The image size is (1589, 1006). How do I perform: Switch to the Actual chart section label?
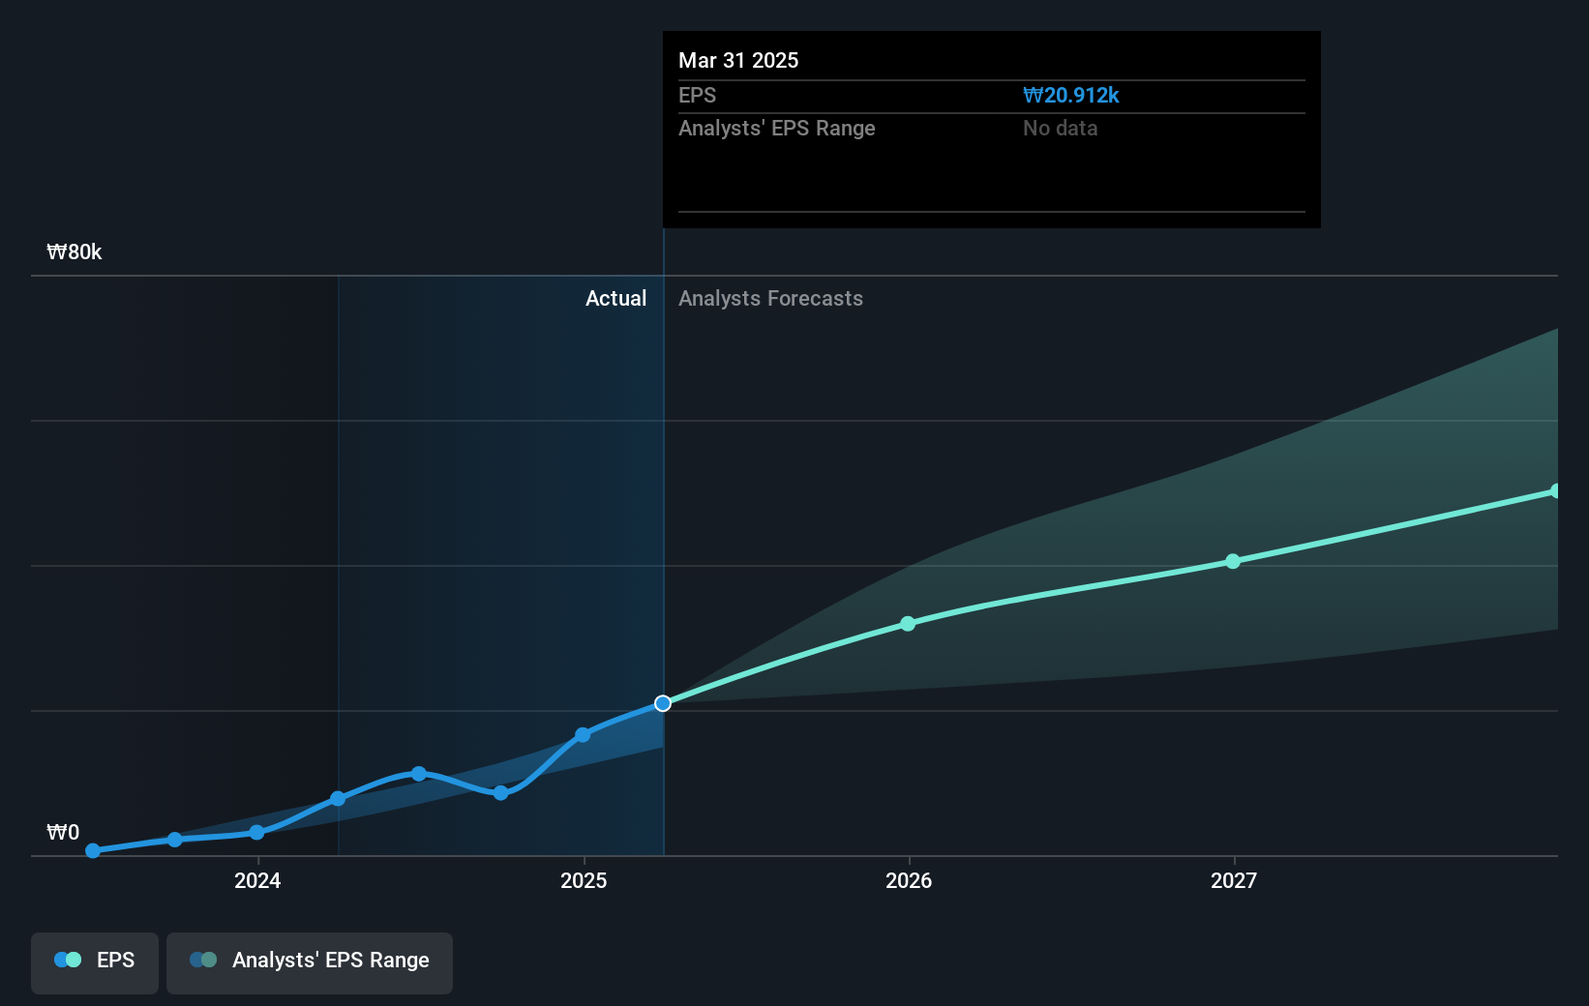click(615, 298)
